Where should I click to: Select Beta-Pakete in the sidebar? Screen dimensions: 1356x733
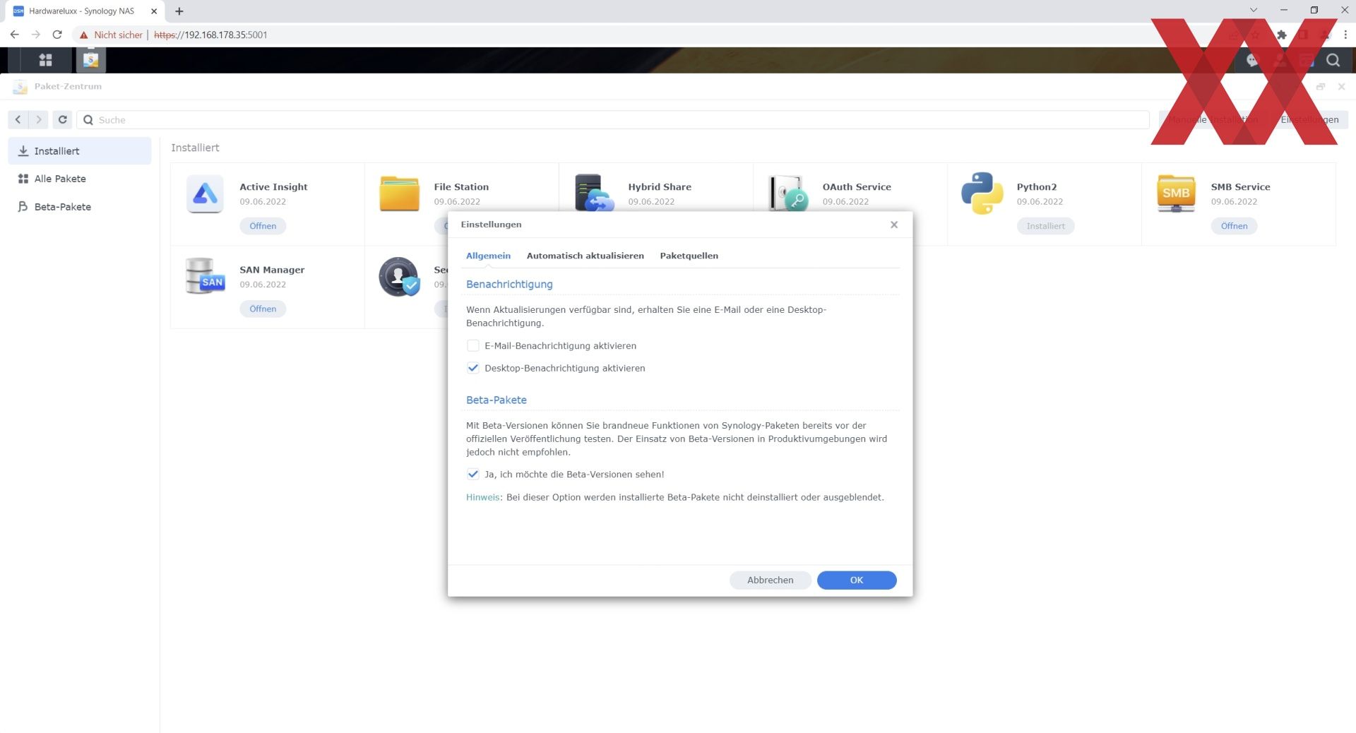point(80,207)
